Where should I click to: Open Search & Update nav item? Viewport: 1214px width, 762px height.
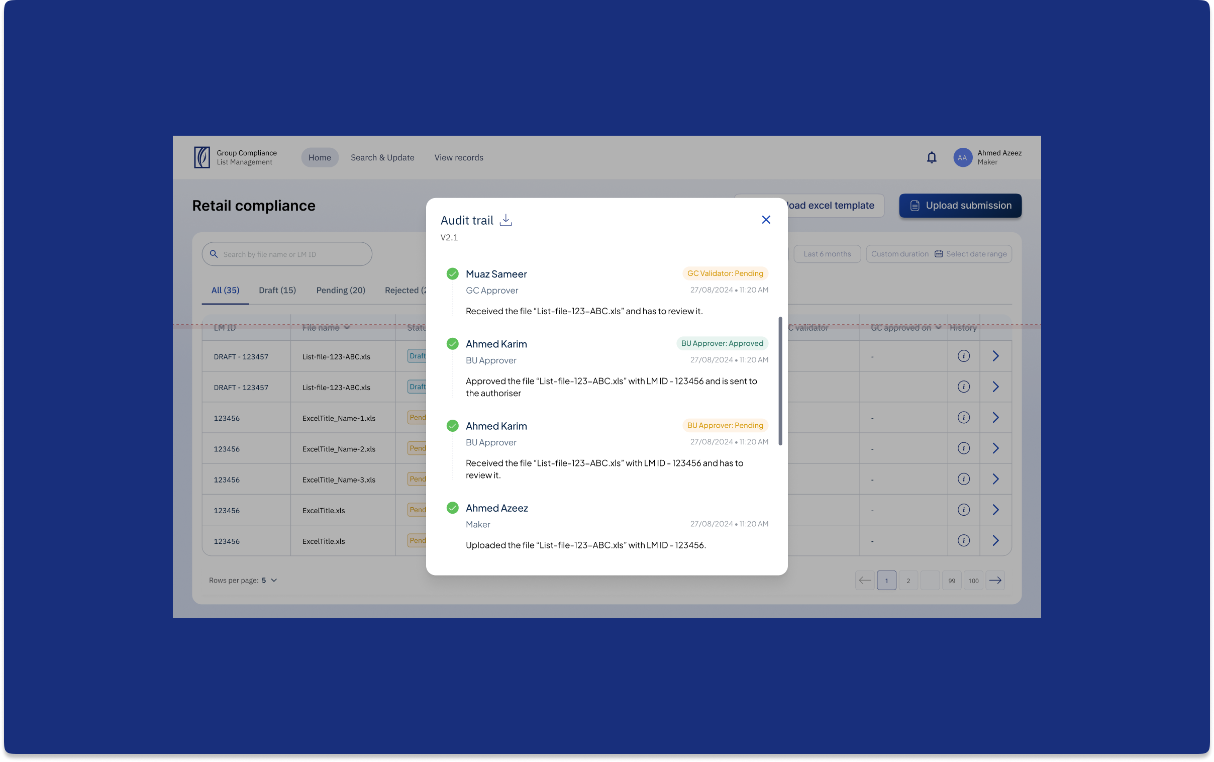click(x=382, y=158)
